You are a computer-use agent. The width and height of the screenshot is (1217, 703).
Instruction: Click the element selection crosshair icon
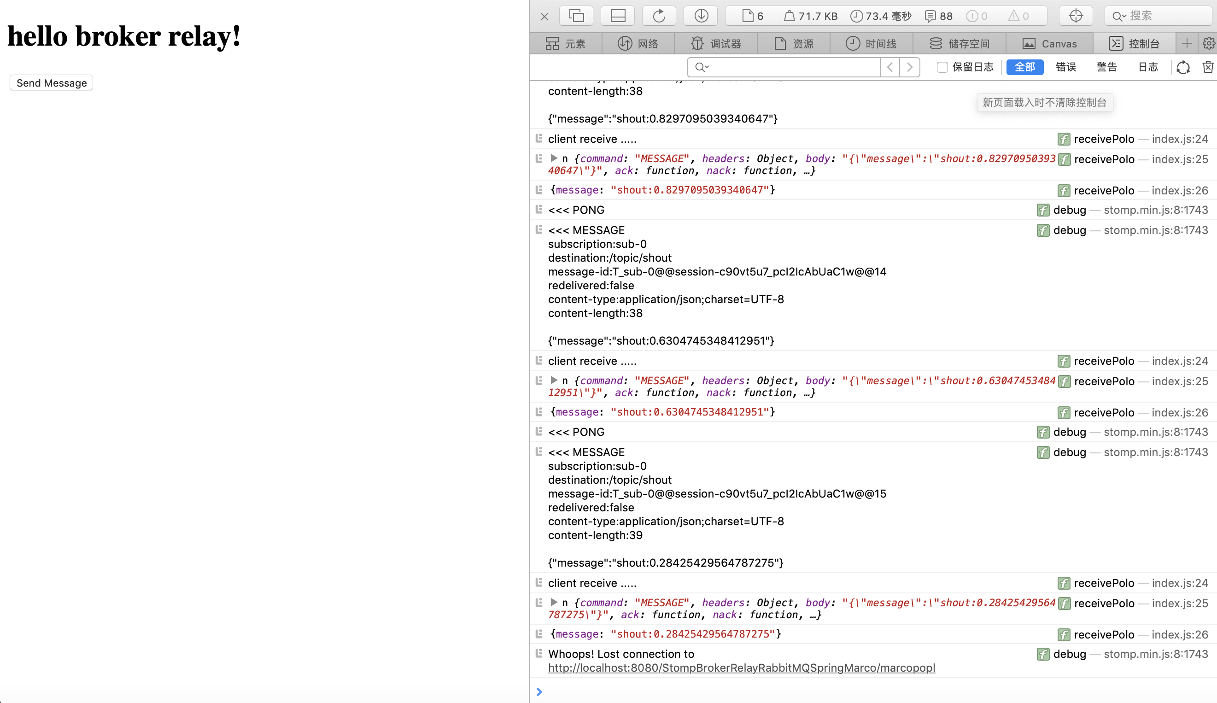[x=1076, y=16]
